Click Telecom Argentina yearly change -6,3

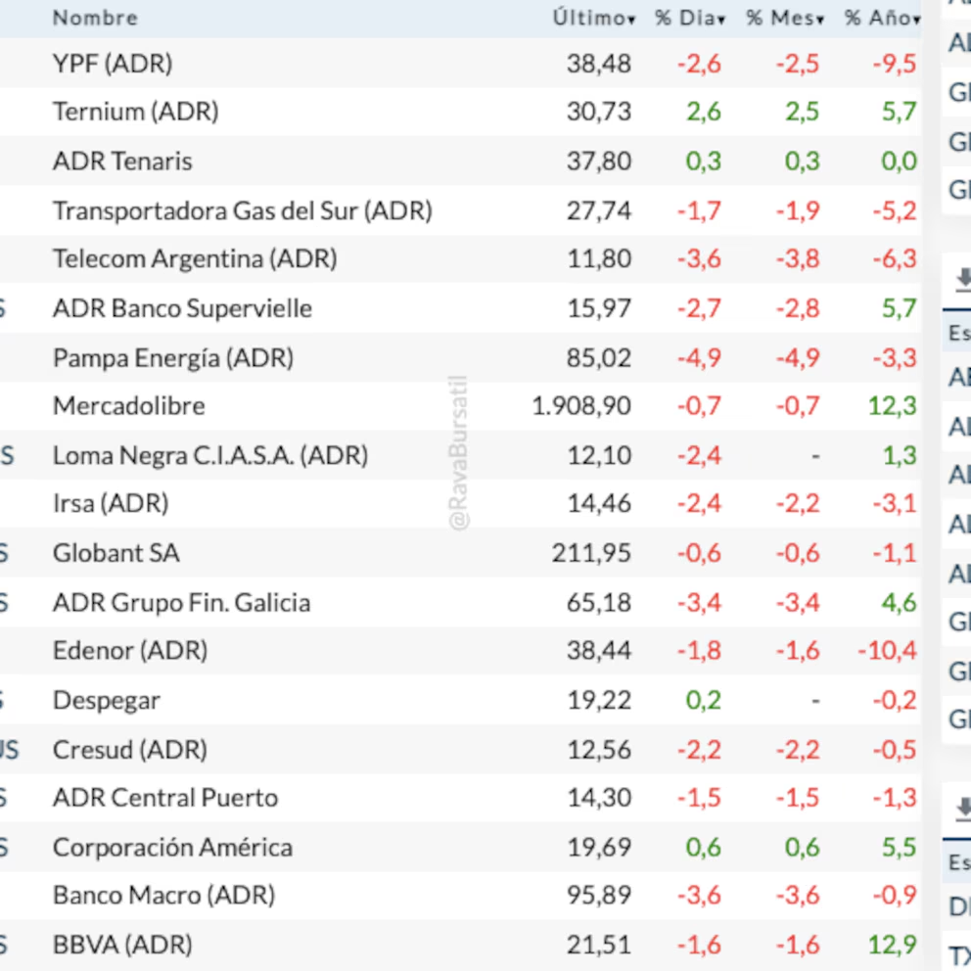coord(895,258)
